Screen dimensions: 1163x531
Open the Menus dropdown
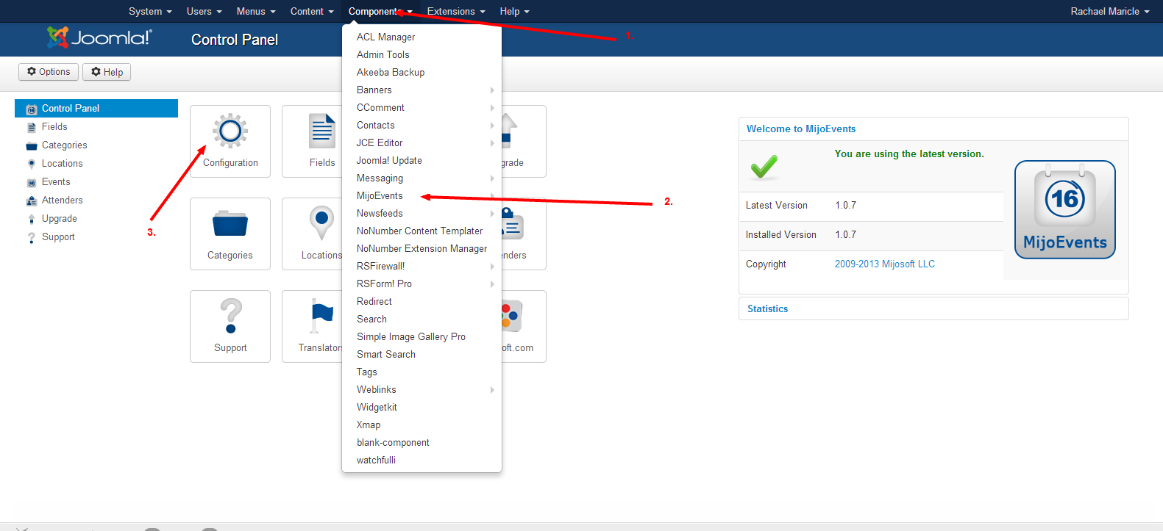pyautogui.click(x=256, y=12)
